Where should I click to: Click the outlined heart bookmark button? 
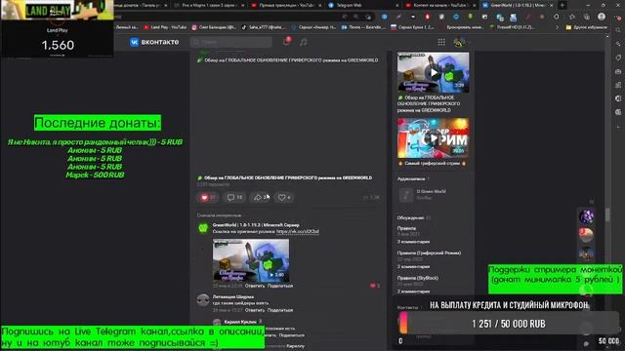[284, 197]
